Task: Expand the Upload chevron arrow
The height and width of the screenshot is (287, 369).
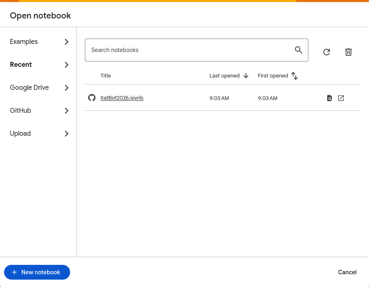Action: pyautogui.click(x=66, y=134)
